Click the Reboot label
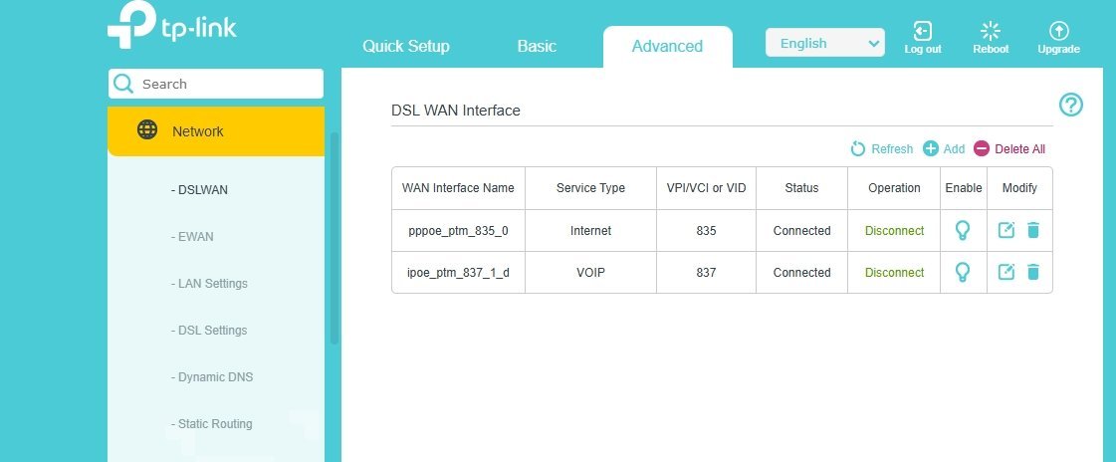The height and width of the screenshot is (462, 1116). tap(991, 49)
